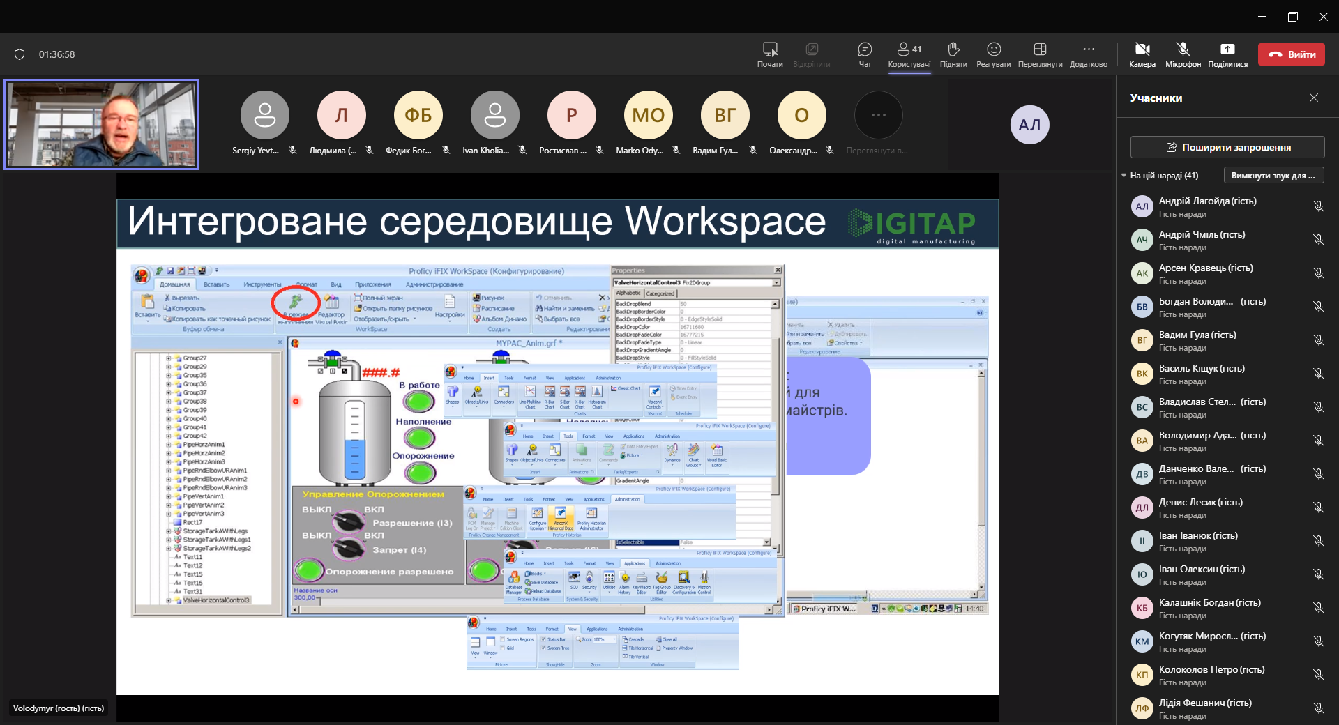This screenshot has height=725, width=1339.
Task: Click the Поділитися share screen icon
Action: coord(1227,49)
